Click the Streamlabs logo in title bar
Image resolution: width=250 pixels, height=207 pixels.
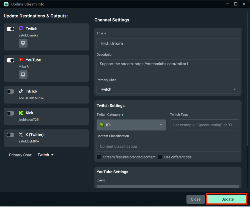(6, 4)
